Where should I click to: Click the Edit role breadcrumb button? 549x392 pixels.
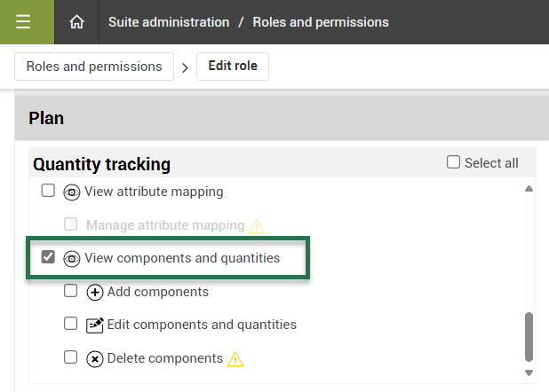tap(233, 67)
